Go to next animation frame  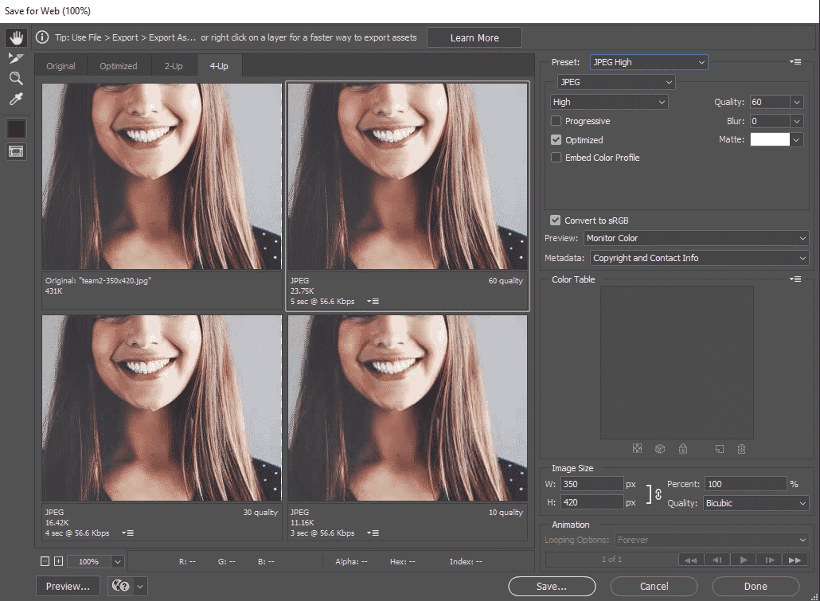(x=769, y=560)
